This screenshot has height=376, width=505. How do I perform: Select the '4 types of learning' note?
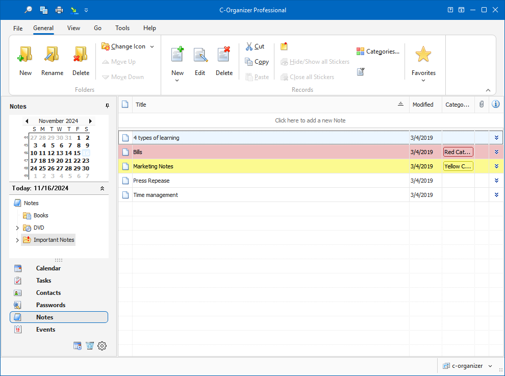tap(311, 138)
